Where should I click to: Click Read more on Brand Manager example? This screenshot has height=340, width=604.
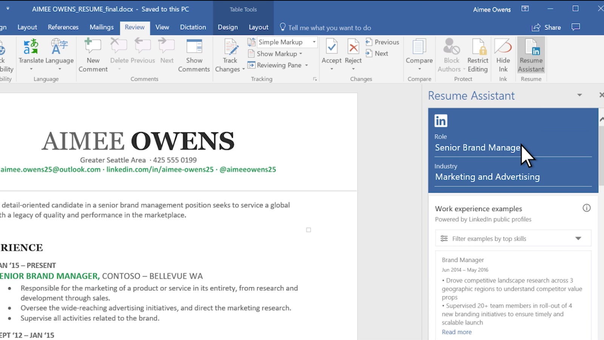(457, 332)
